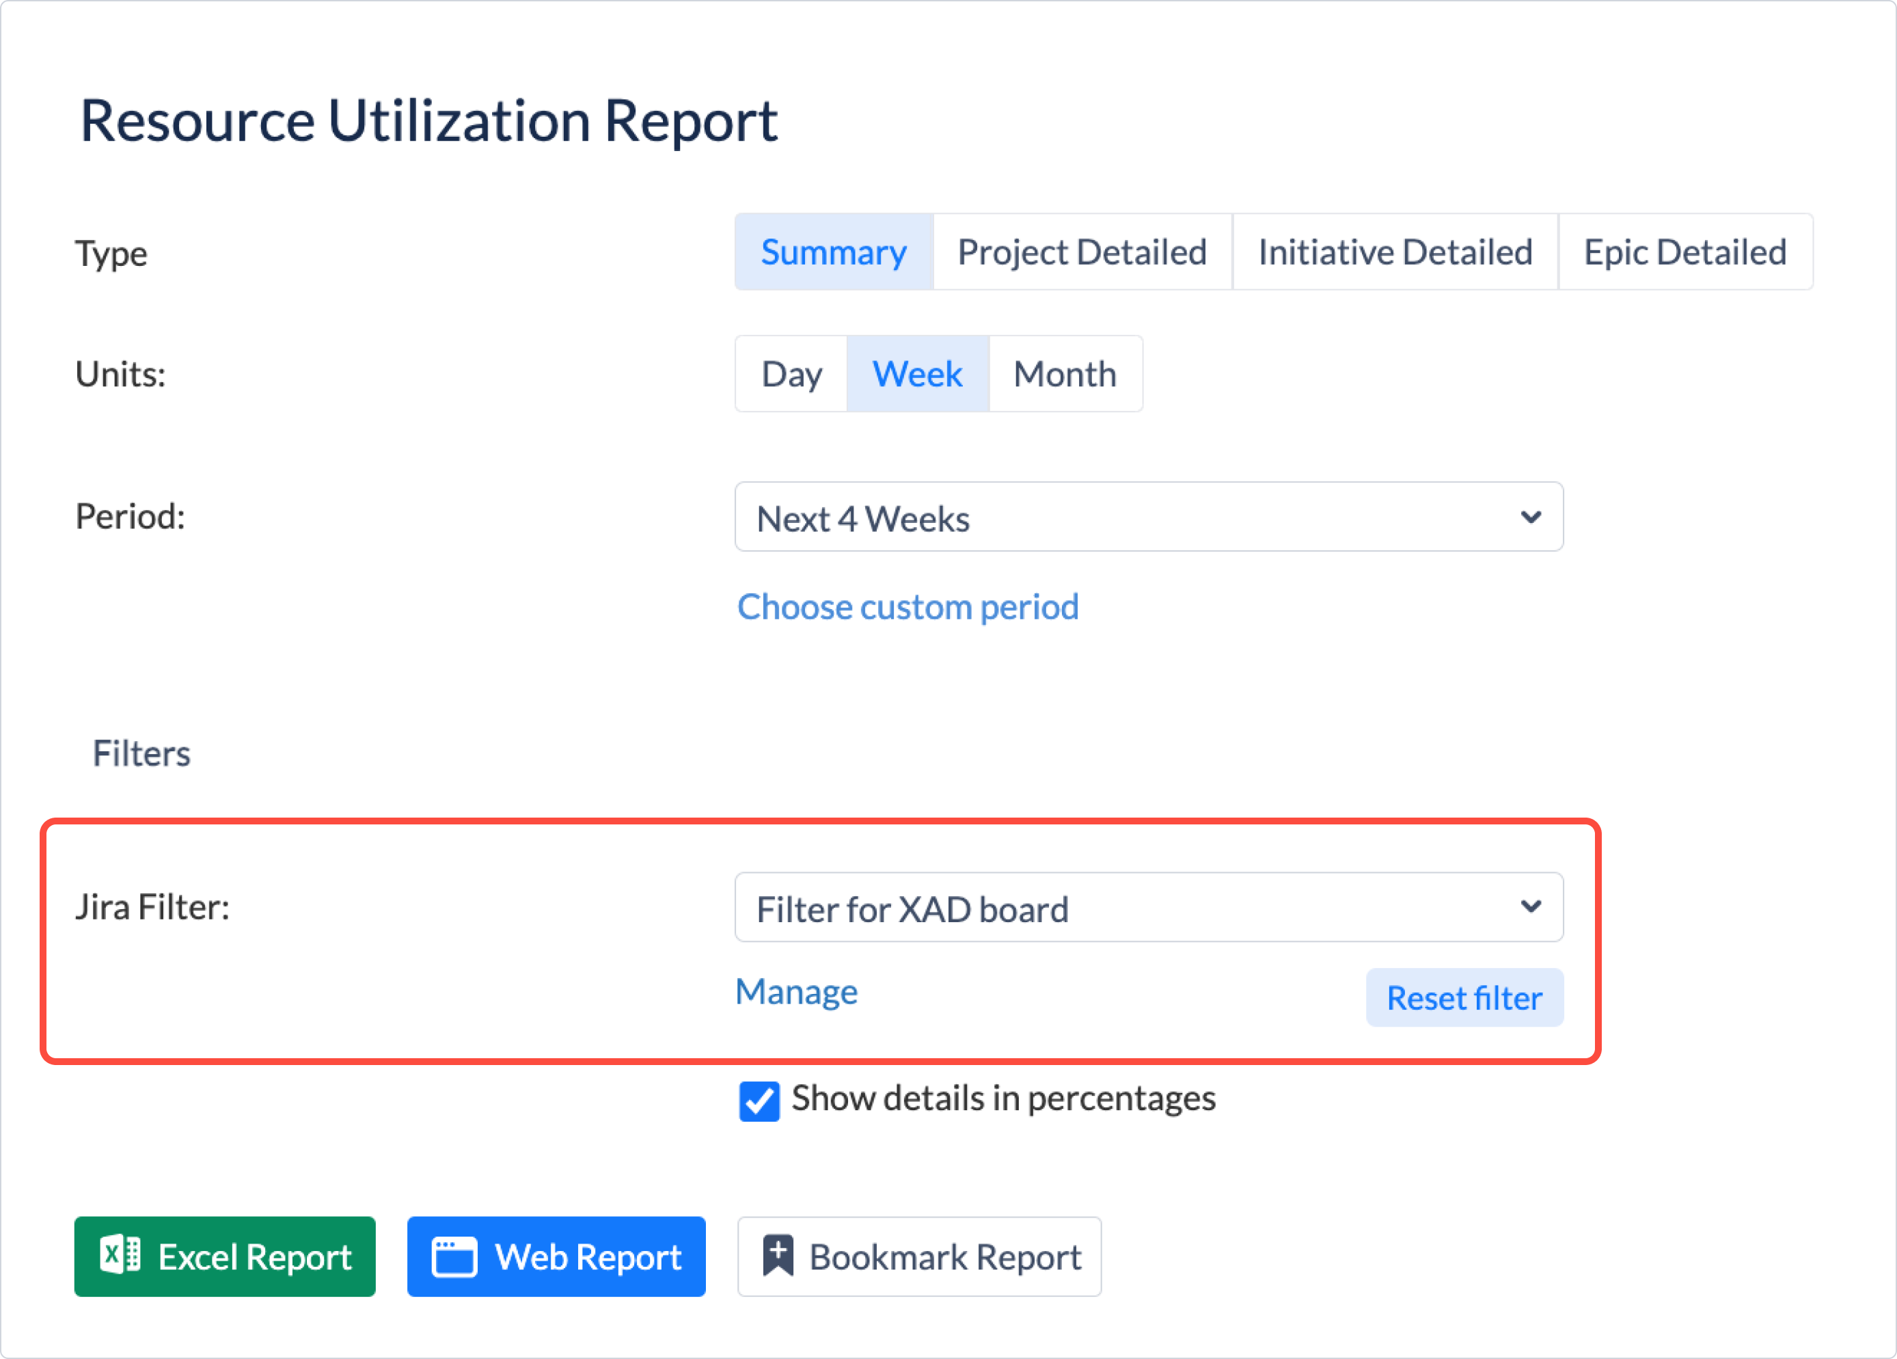The width and height of the screenshot is (1897, 1359).
Task: Switch units to Month
Action: 1065,374
